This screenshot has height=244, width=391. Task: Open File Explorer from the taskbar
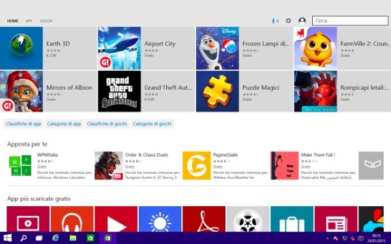pos(72,238)
